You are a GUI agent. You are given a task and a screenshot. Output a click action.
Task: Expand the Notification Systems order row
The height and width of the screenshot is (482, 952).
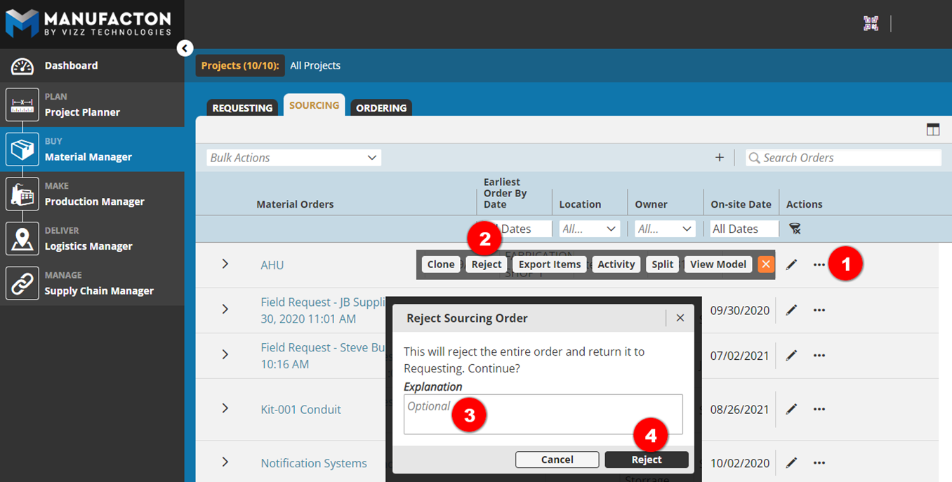[x=225, y=462]
